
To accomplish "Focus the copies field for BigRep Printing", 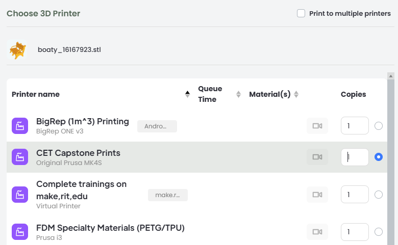I will click(355, 126).
